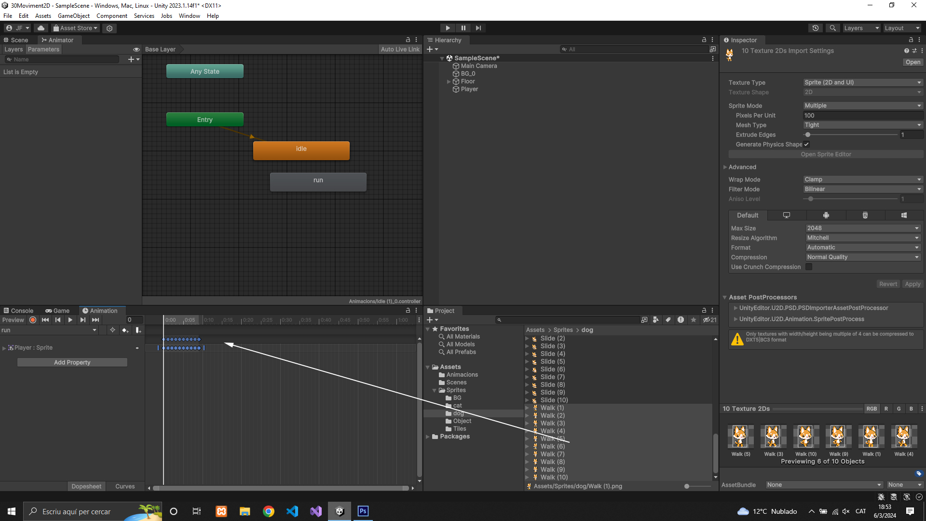Click the Pause button in top toolbar
The image size is (926, 521).
coord(463,28)
